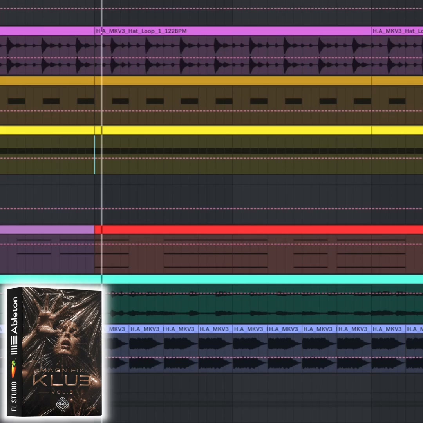Click the cyan audio clip header bar
This screenshot has height=423, width=423.
(x=211, y=279)
